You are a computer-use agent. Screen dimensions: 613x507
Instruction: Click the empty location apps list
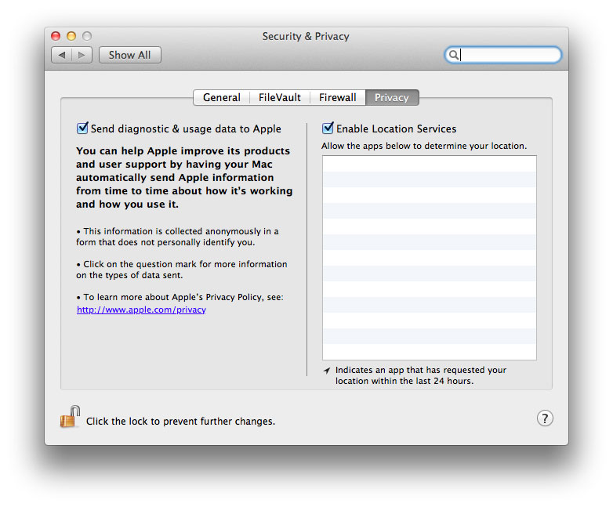430,258
